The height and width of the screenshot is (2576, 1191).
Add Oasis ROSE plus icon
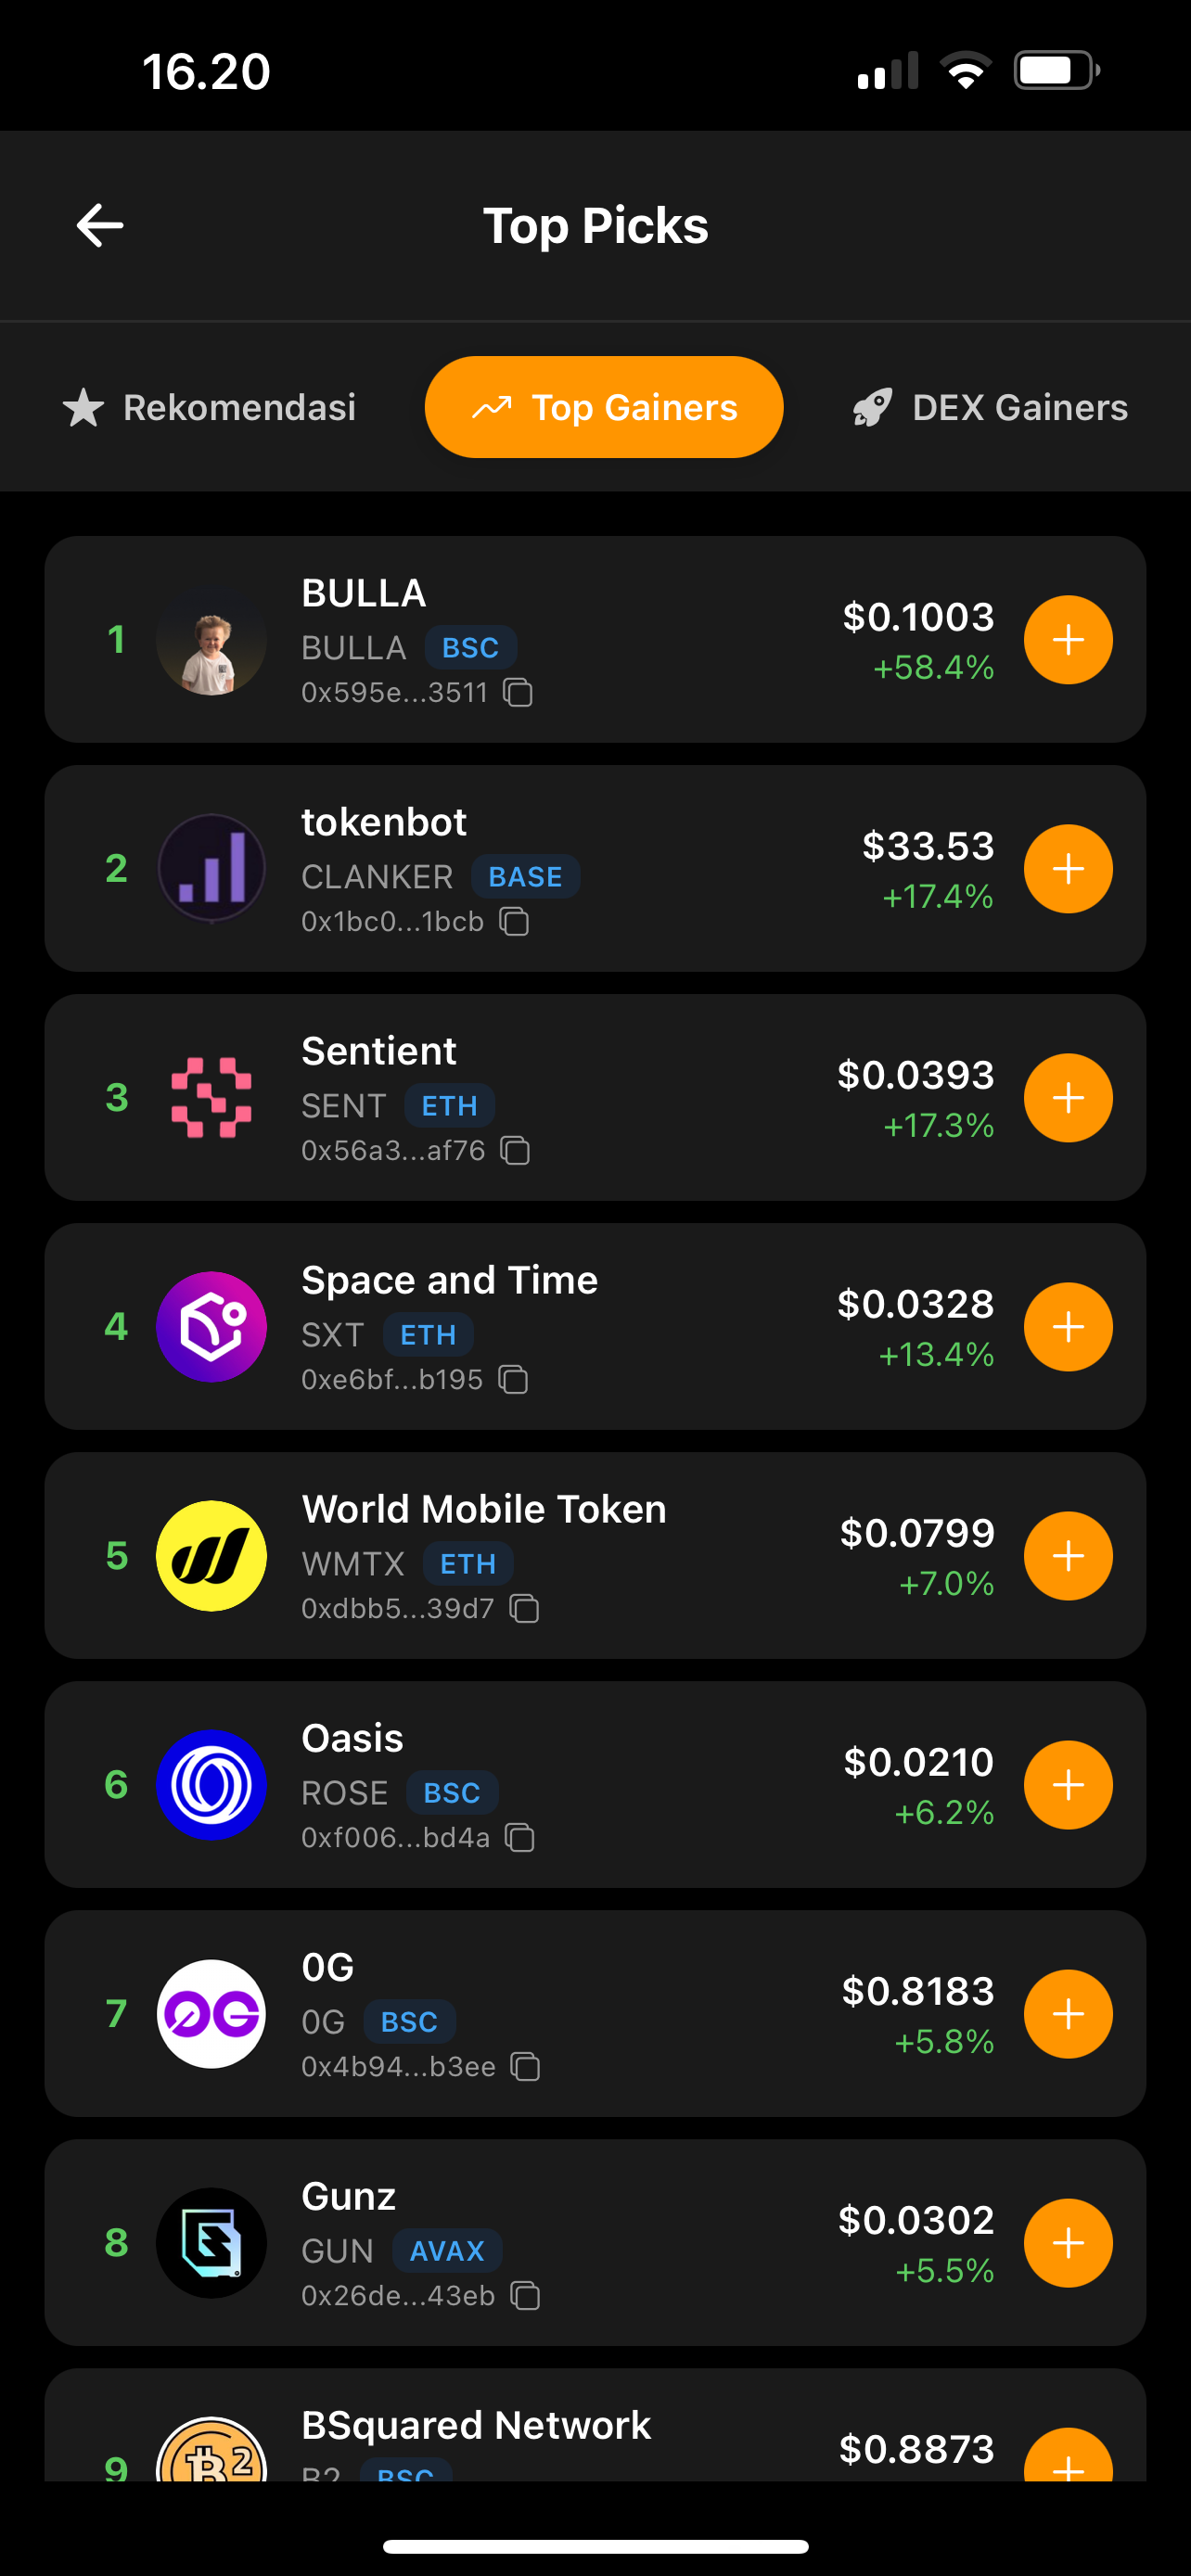[1067, 1785]
